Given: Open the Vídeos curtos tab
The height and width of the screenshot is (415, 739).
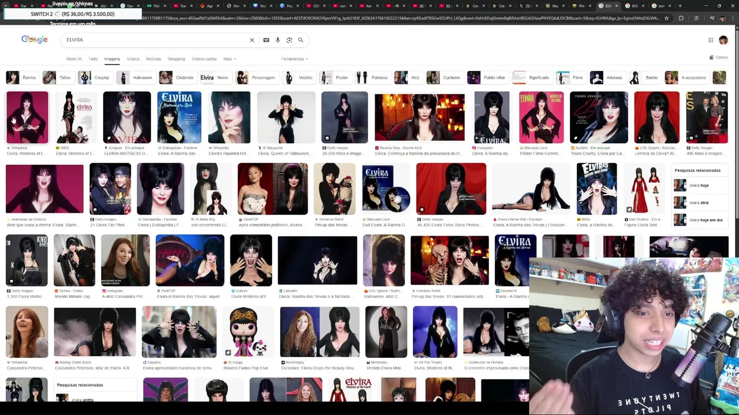Looking at the screenshot, I should tap(204, 59).
